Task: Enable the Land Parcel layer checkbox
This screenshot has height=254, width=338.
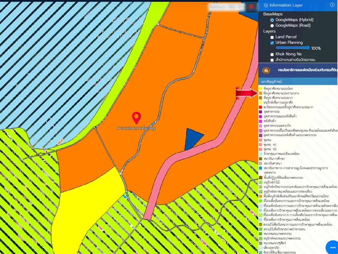Action: (272, 37)
